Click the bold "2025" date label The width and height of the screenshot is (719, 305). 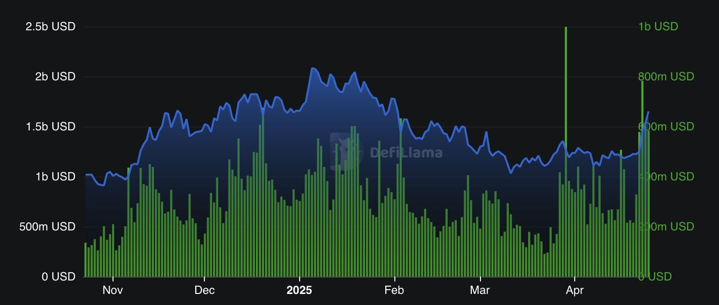click(x=299, y=291)
